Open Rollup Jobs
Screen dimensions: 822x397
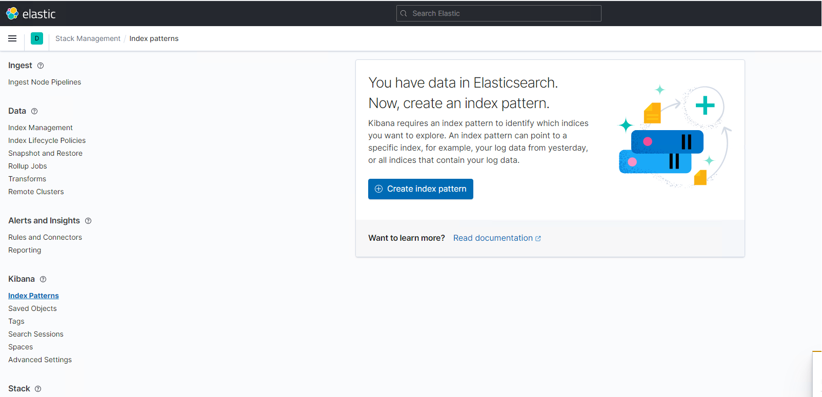coord(28,166)
